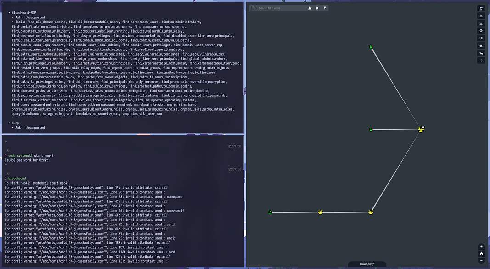Reset graph view with home button
Screen dimensions: 490x269
(x=481, y=254)
